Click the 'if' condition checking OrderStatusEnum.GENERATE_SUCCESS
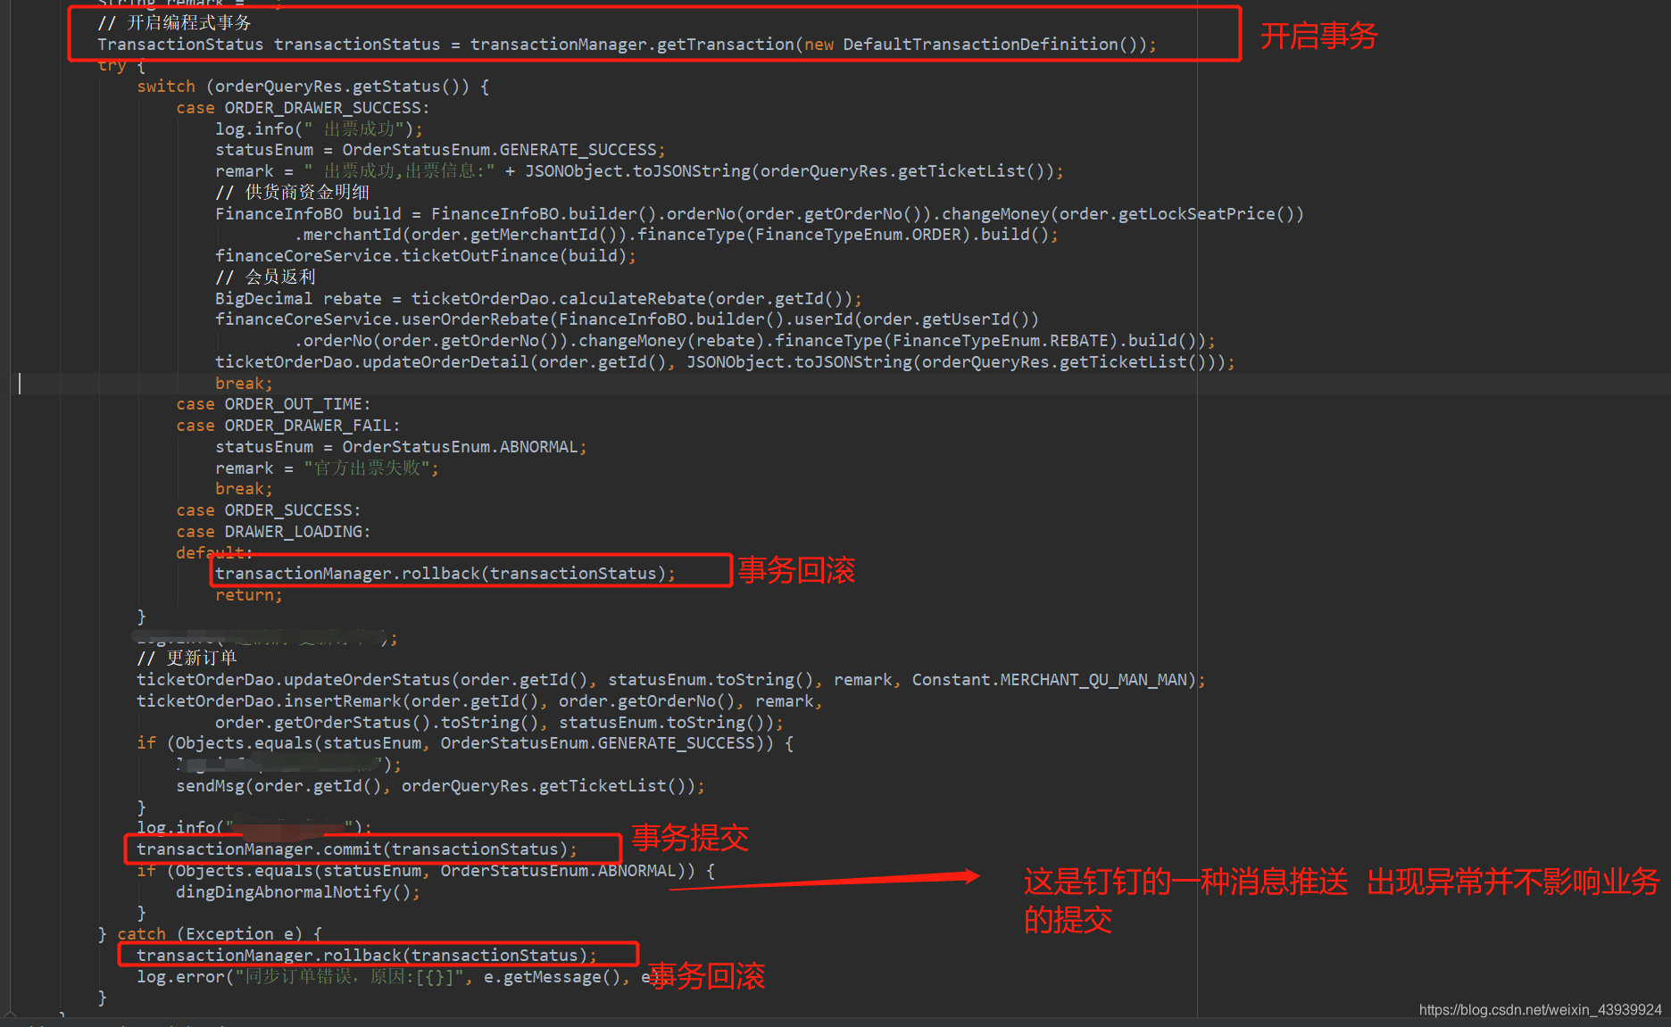The height and width of the screenshot is (1027, 1671). tap(465, 744)
